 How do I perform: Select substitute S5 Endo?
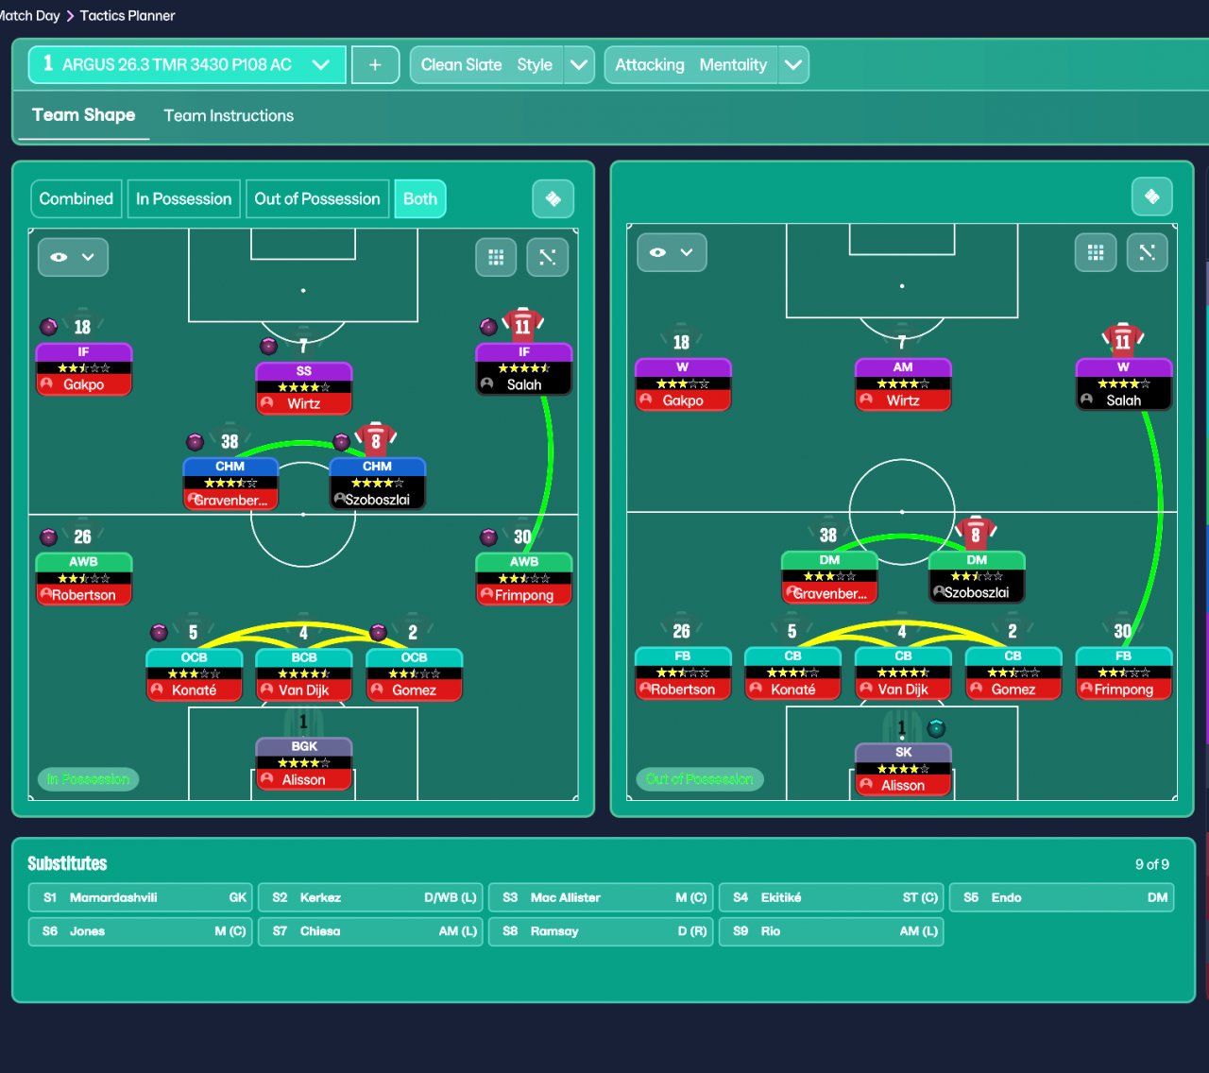(1063, 898)
